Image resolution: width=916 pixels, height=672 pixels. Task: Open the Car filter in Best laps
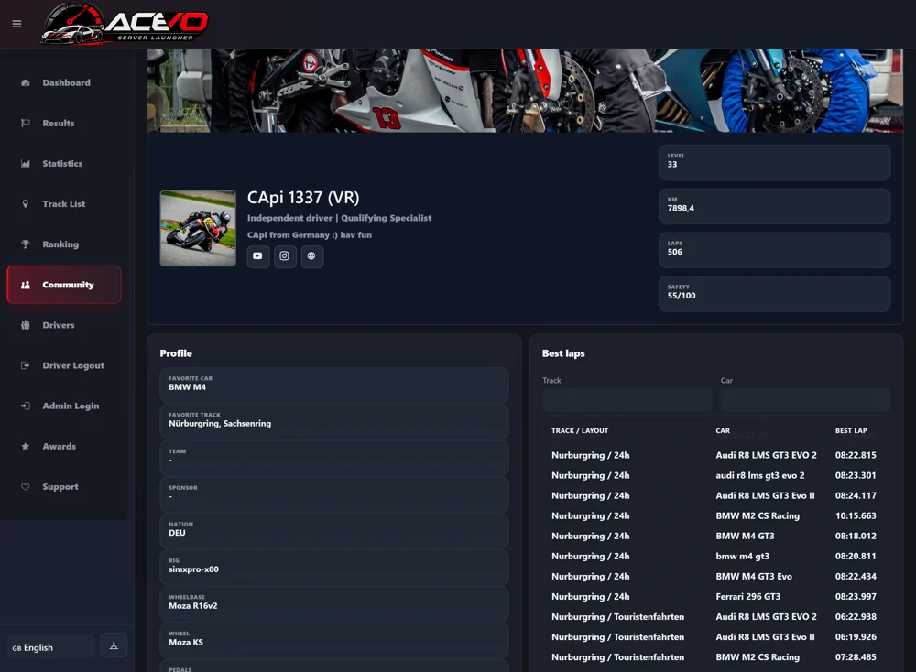805,400
